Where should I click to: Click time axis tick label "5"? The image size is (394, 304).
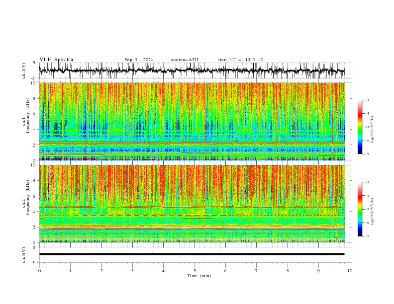point(195,271)
